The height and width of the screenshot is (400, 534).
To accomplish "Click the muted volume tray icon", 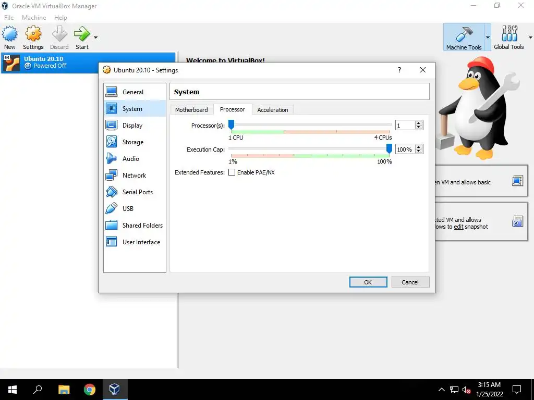I will pos(466,390).
